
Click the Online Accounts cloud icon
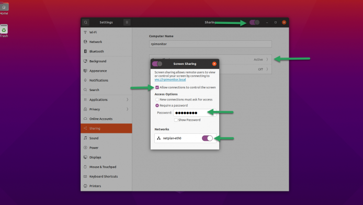[85, 119]
